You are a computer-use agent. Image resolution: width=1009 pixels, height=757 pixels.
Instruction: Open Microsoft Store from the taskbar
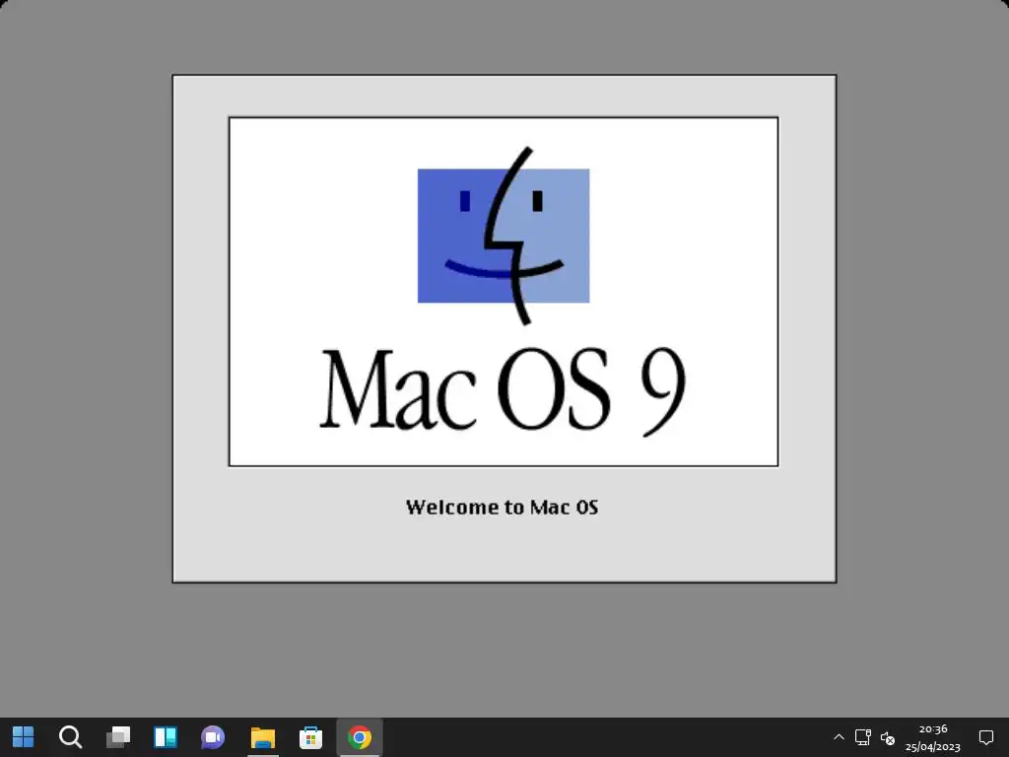[x=310, y=737]
